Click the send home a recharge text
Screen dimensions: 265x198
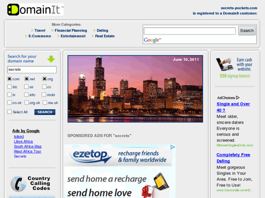(107, 179)
